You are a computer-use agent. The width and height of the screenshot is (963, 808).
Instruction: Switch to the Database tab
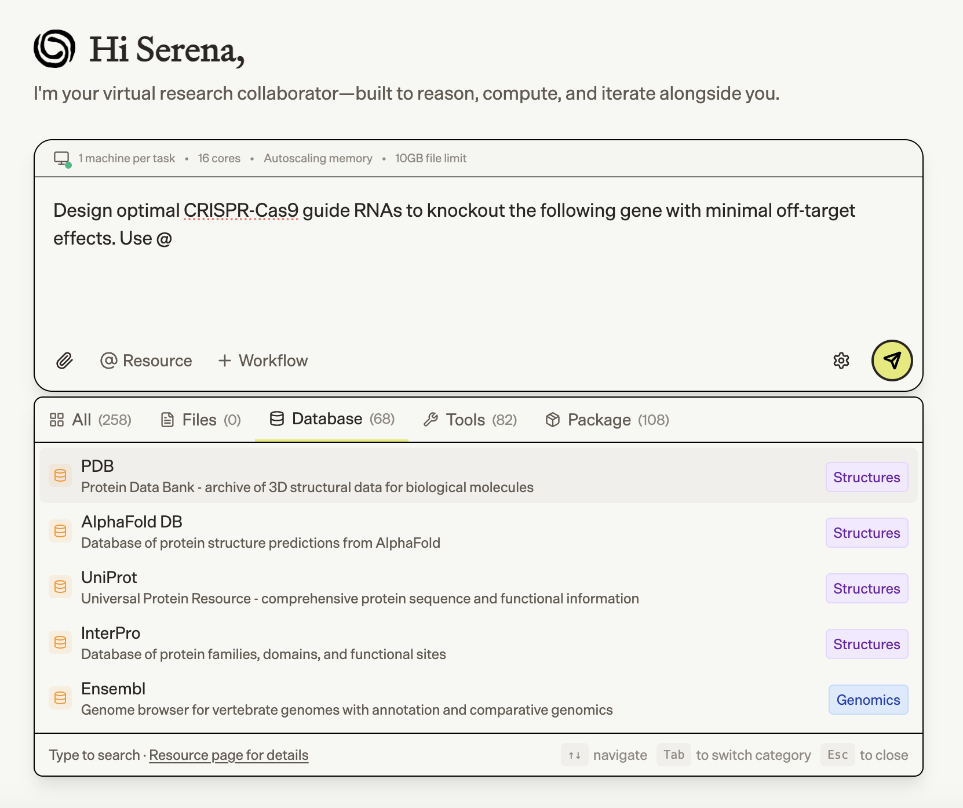(x=330, y=419)
